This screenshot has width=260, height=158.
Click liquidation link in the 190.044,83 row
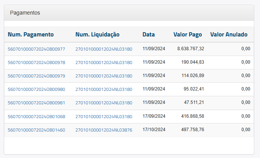[x=104, y=63]
